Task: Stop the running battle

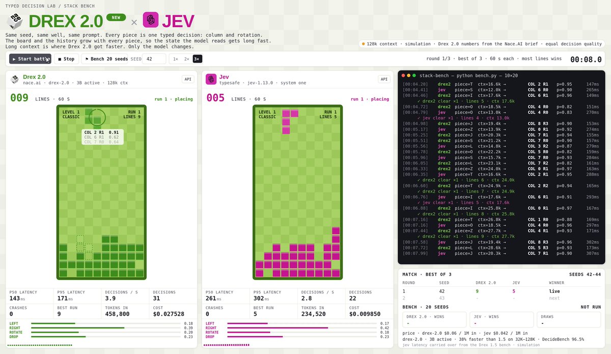Action: pos(66,59)
